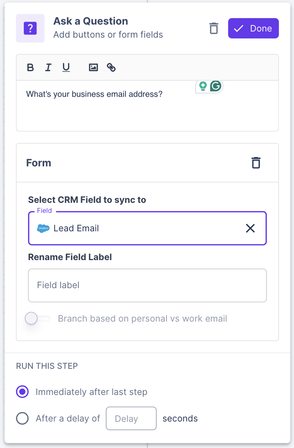Image resolution: width=294 pixels, height=448 pixels.
Task: Open the Grammarly icon in the editor
Action: point(216,86)
